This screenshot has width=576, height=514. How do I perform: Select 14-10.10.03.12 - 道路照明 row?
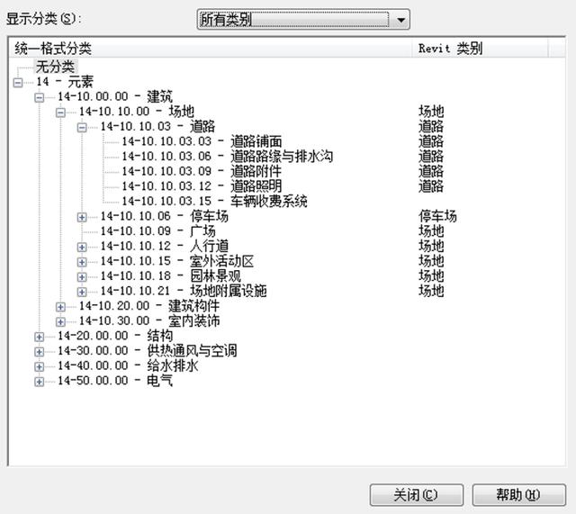(x=202, y=186)
